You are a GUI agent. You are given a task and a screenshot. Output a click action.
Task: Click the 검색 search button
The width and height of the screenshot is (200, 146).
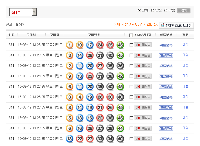tap(184, 10)
